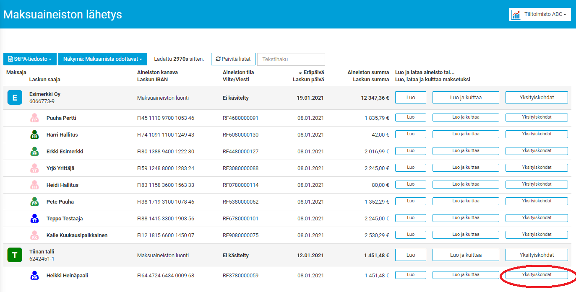Image resolution: width=576 pixels, height=292 pixels.
Task: Click Luo for Pete Puuha's invoice
Action: point(411,201)
